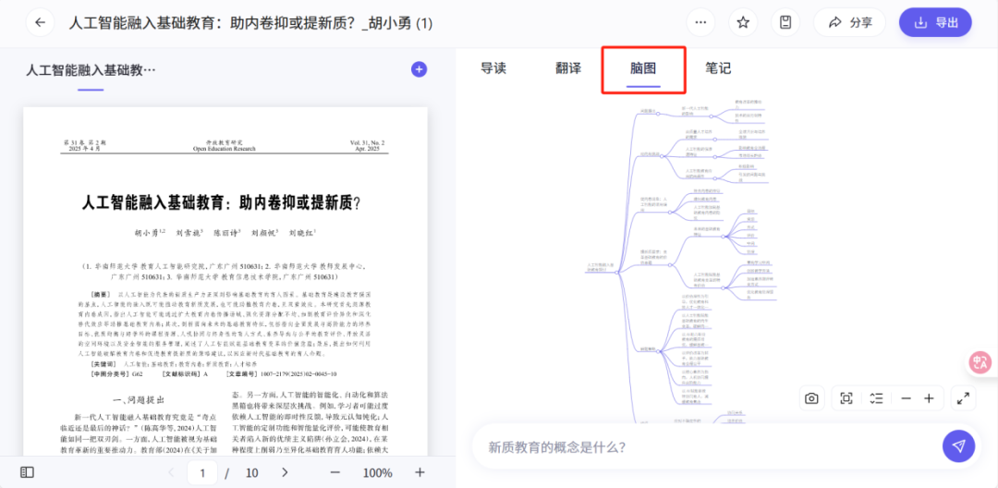Decrease PDF zoom with minus

(335, 472)
